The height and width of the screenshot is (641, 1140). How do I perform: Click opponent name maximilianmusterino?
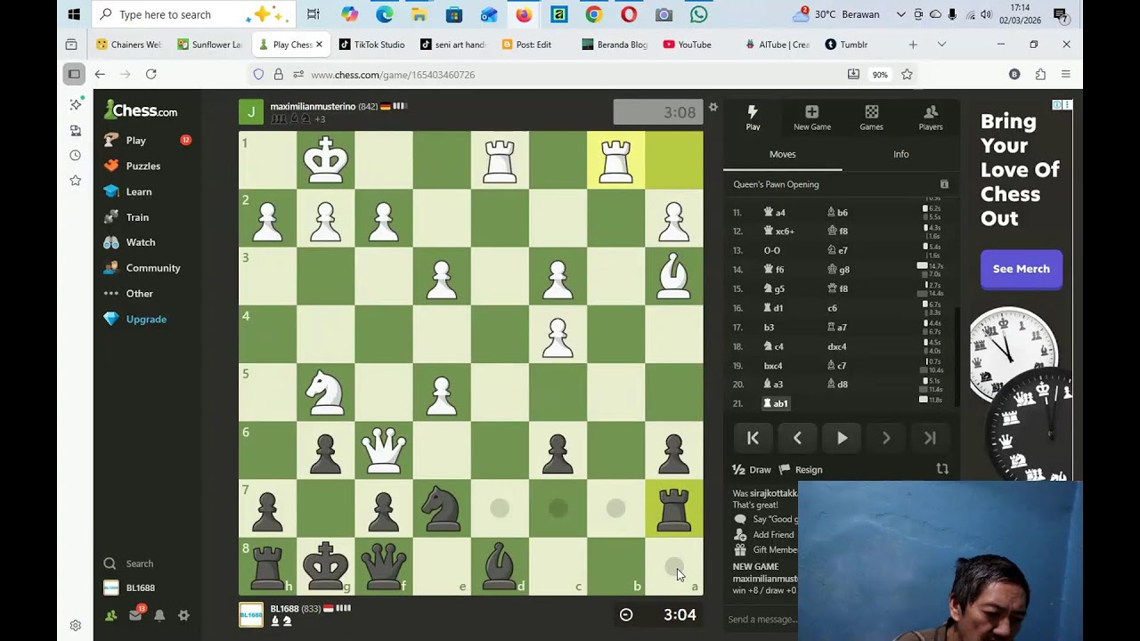[313, 106]
